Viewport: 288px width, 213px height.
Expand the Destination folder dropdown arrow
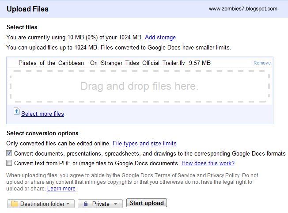pos(68,204)
